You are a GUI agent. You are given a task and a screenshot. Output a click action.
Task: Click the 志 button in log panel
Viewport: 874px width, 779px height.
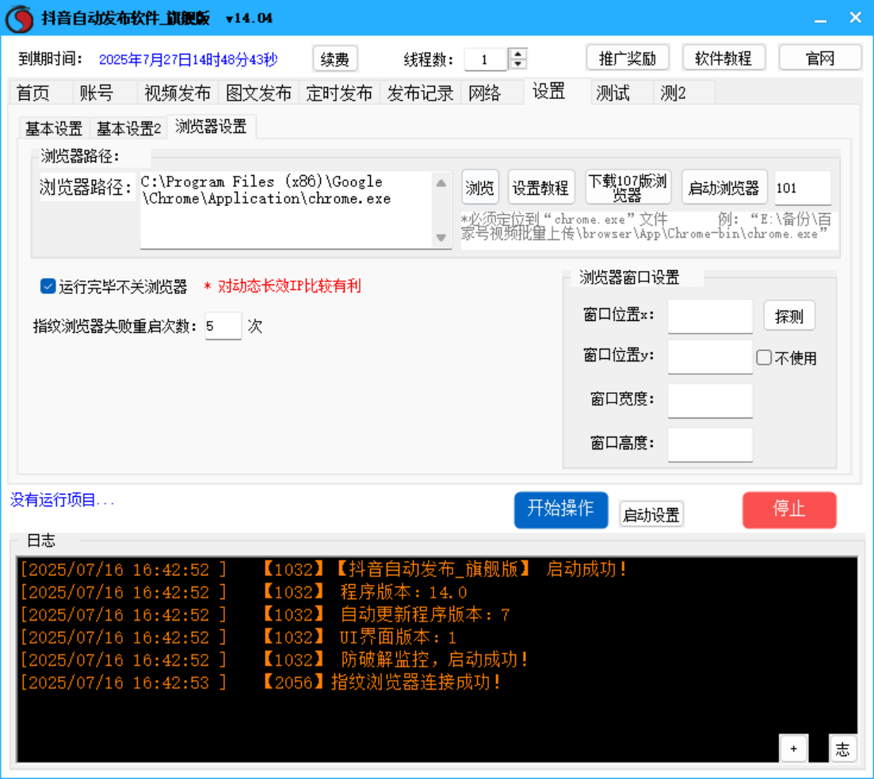(842, 748)
